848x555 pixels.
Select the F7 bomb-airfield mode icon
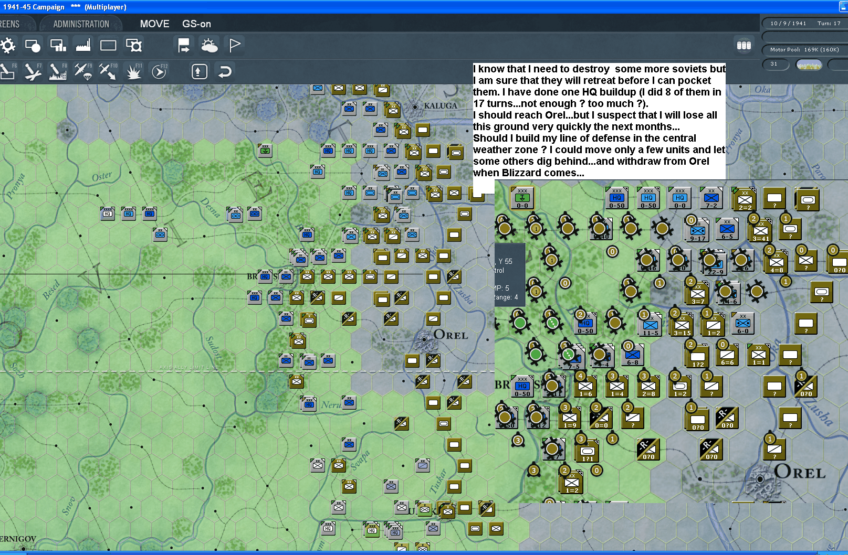(33, 71)
